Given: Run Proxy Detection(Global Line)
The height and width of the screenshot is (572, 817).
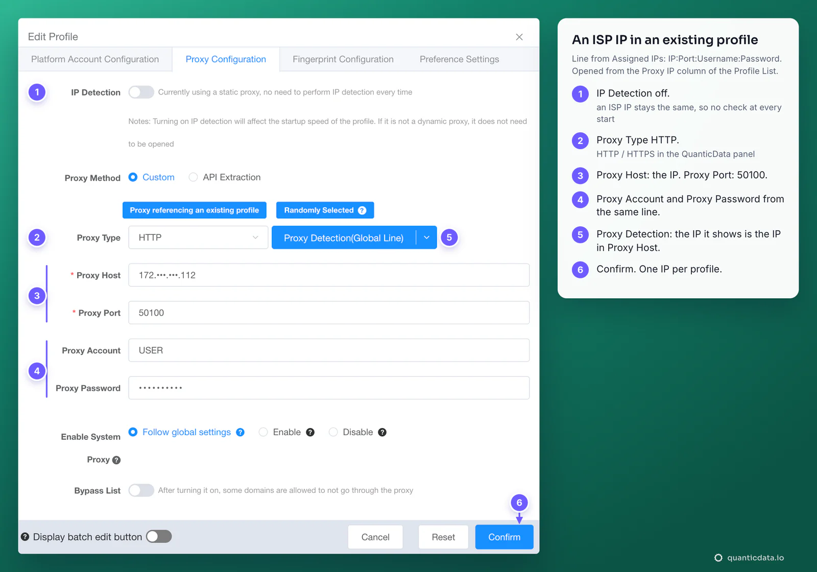Looking at the screenshot, I should pyautogui.click(x=344, y=237).
